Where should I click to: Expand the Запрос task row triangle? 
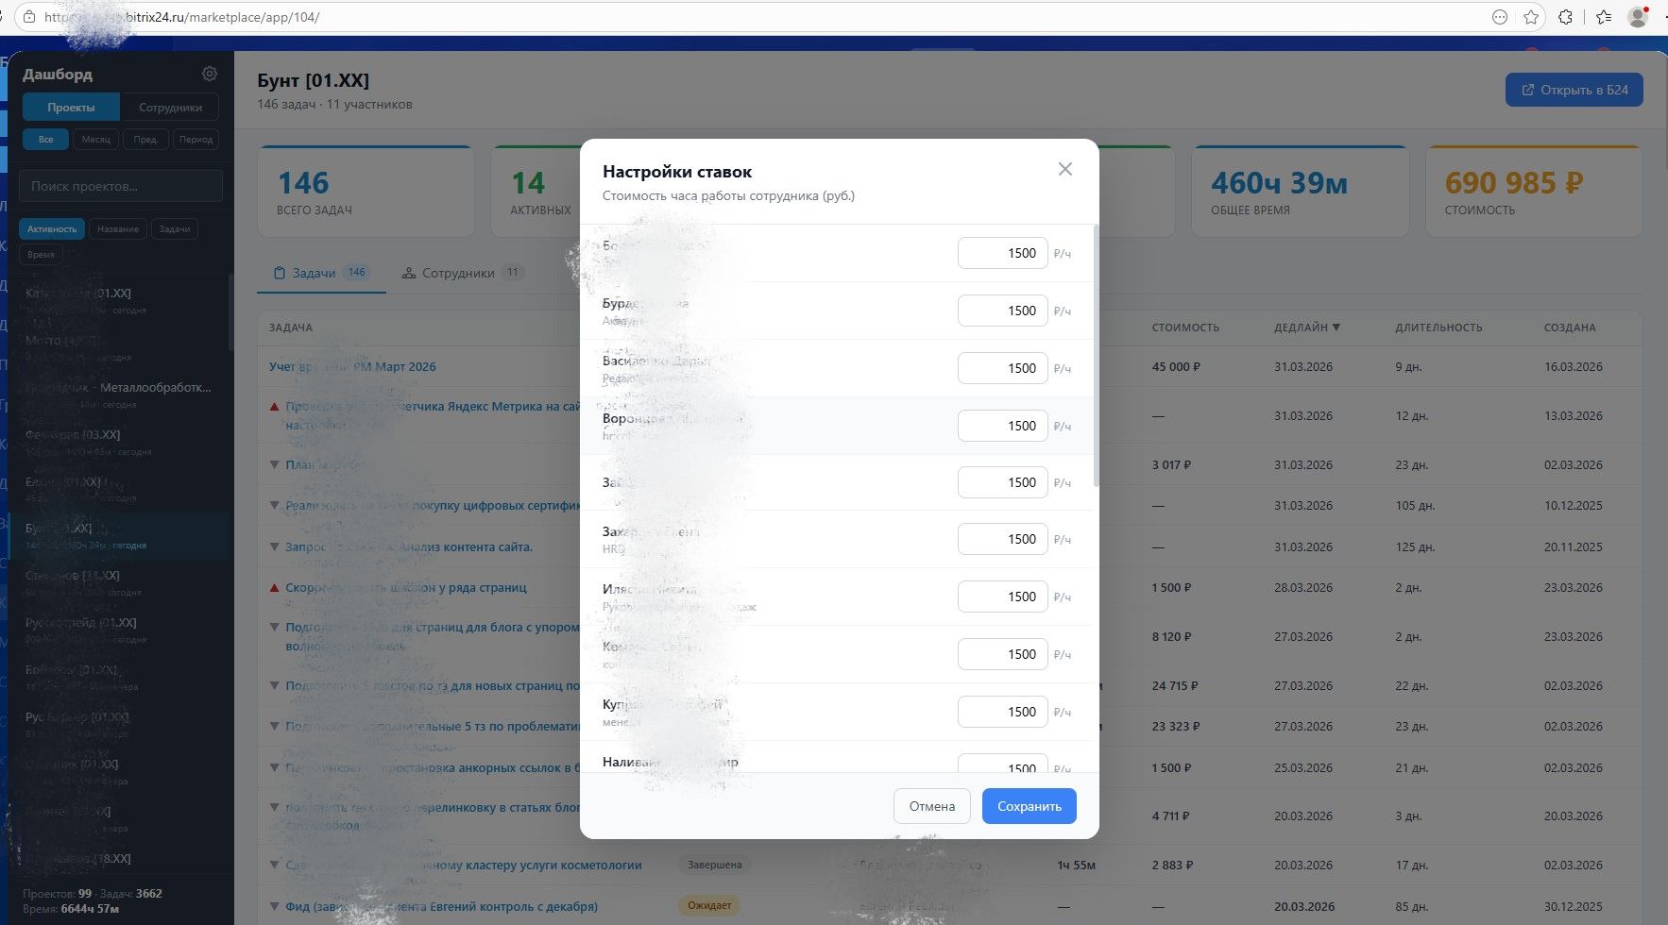pos(275,547)
